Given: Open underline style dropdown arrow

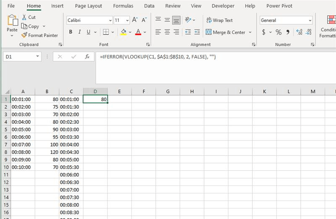Looking at the screenshot, I should click(95, 32).
